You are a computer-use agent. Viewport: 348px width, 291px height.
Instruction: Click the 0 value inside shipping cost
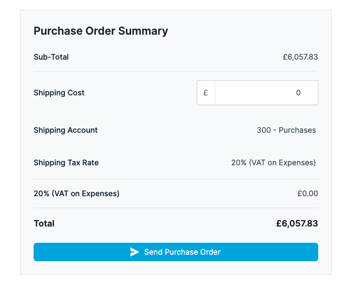point(298,93)
